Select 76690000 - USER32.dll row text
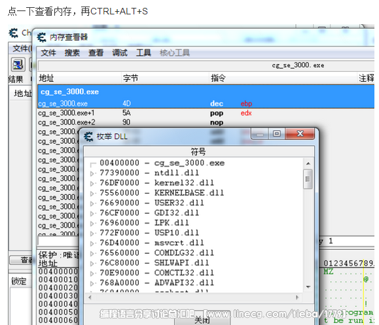379x325 pixels. (152, 203)
